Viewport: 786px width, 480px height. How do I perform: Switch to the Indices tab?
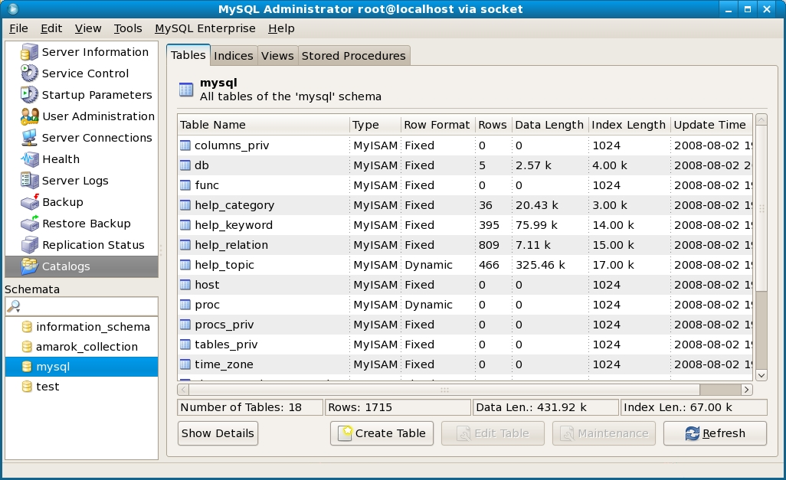click(x=234, y=55)
